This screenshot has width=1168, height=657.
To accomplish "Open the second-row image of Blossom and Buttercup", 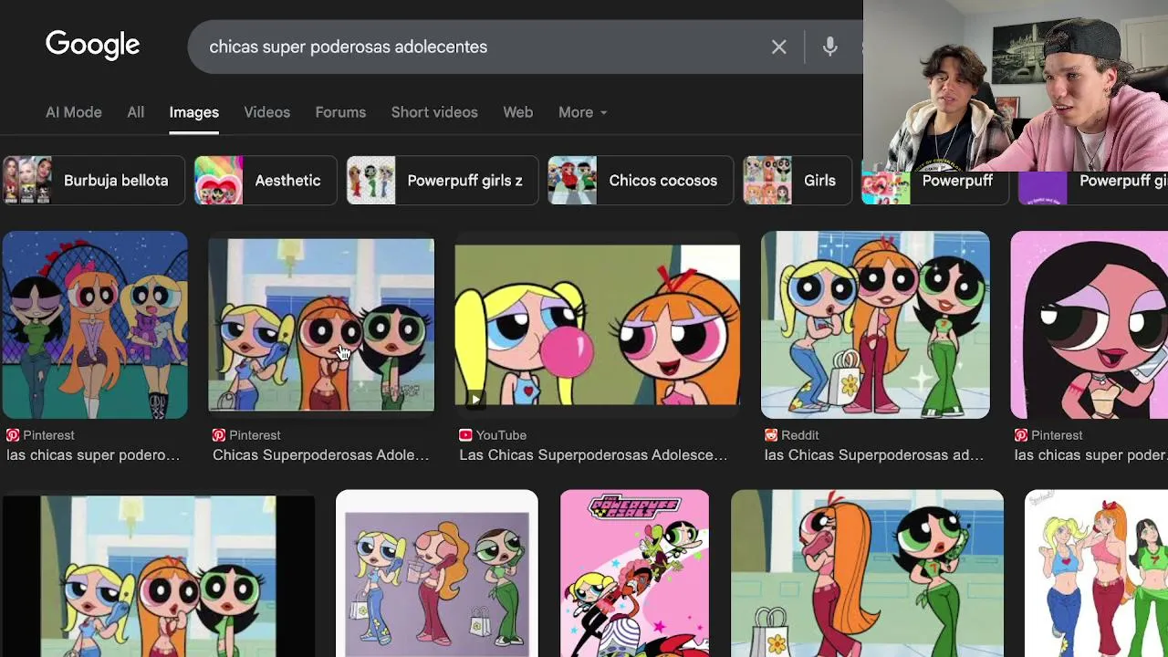I will click(x=867, y=574).
